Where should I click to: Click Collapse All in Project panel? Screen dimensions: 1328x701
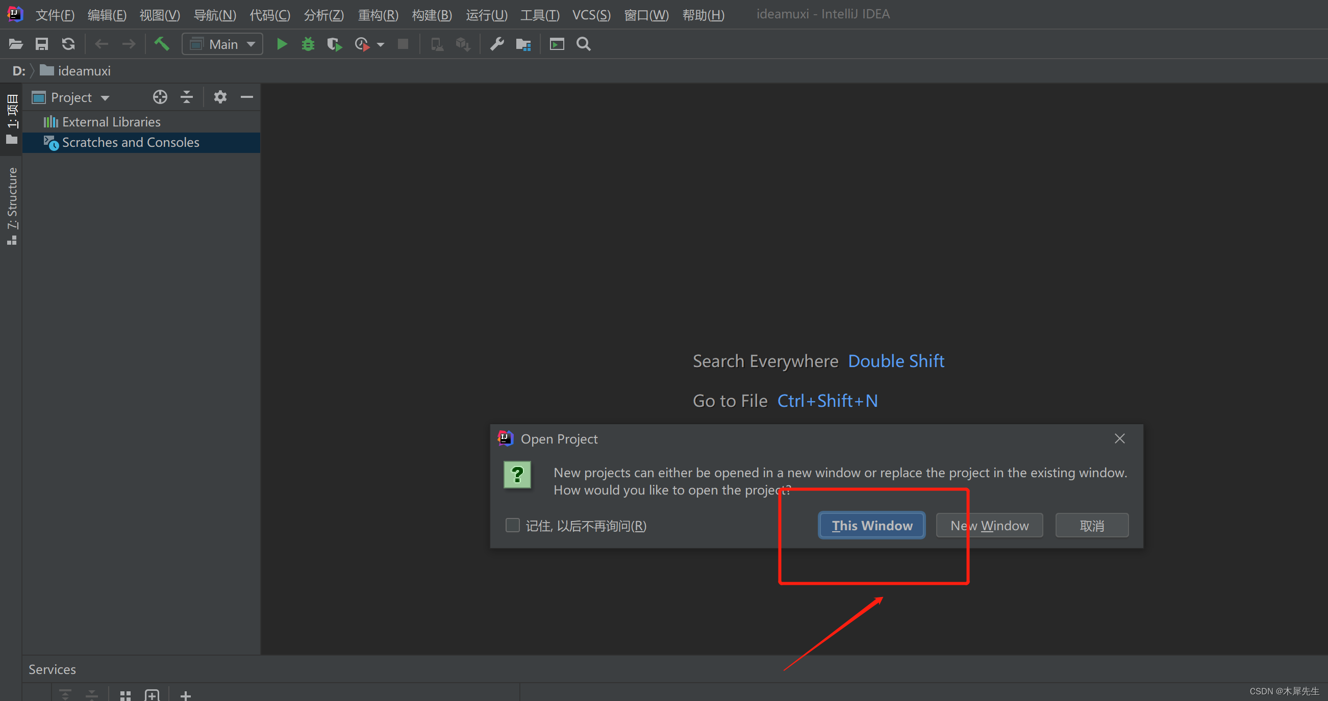click(187, 97)
